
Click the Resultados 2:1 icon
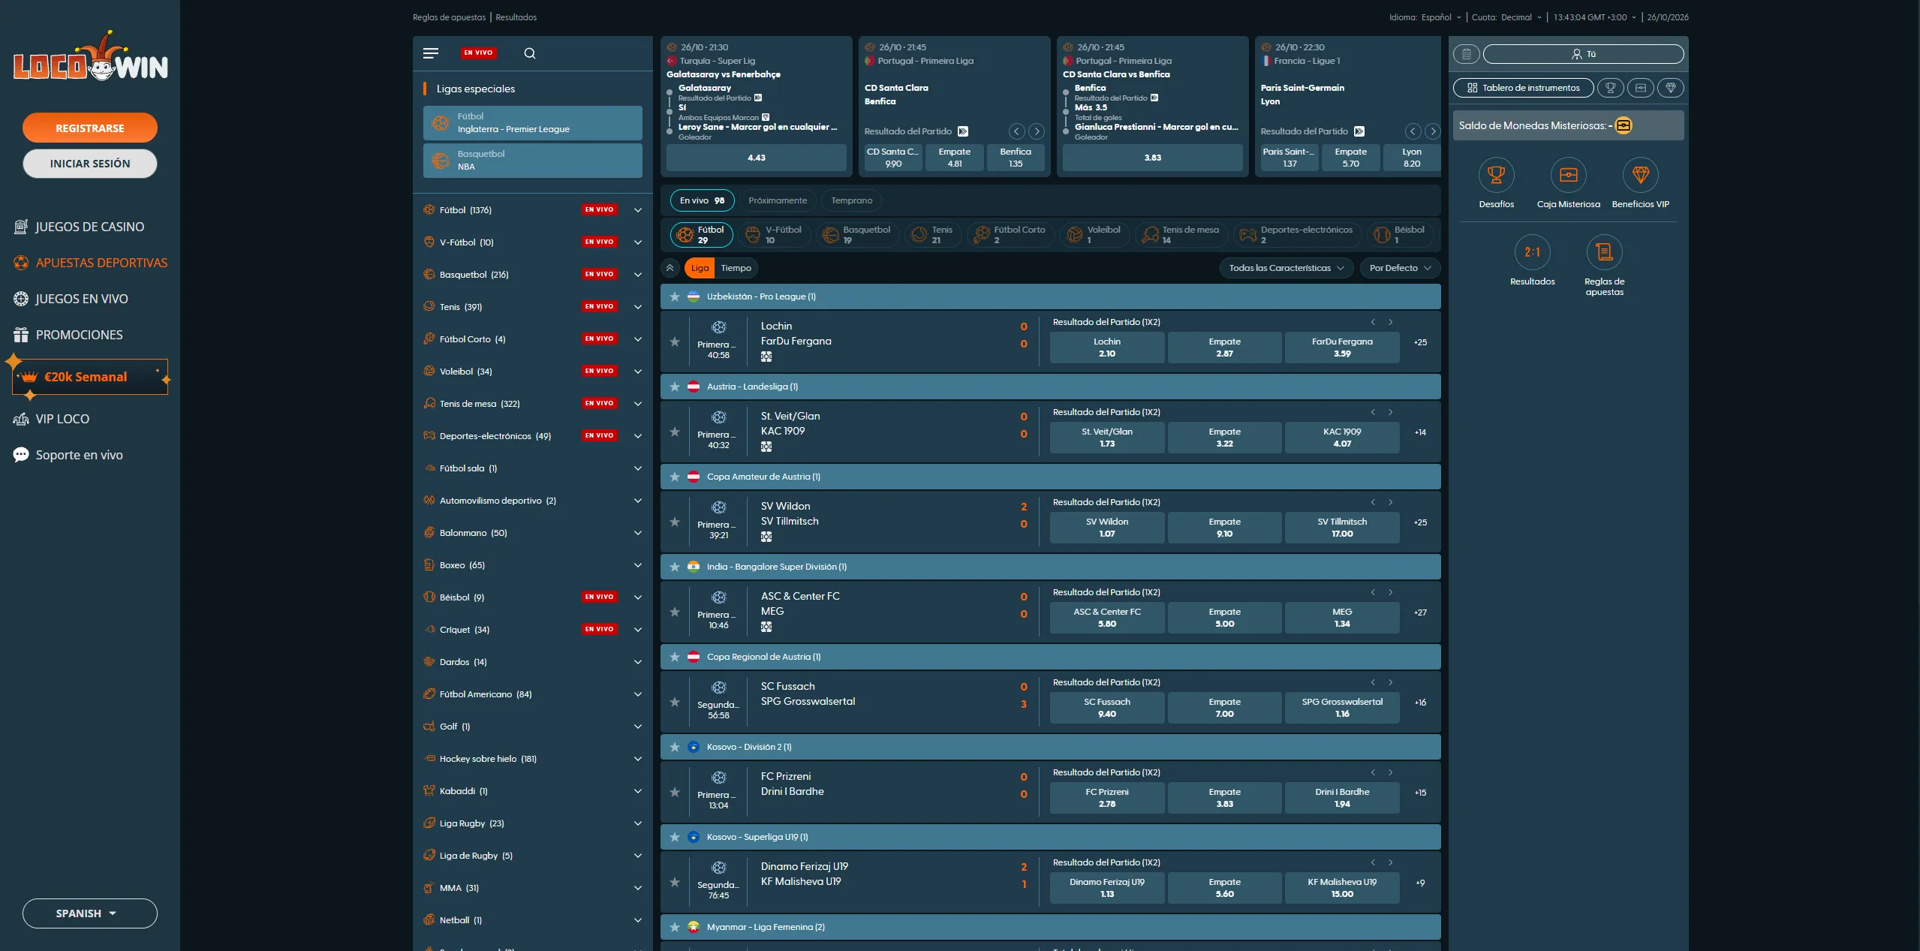[1532, 252]
